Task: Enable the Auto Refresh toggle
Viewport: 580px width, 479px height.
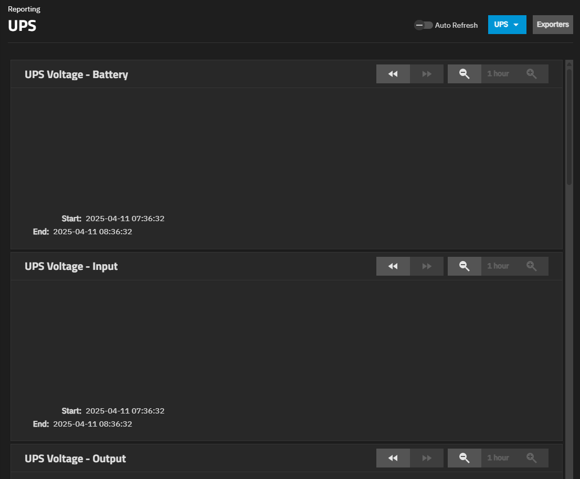Action: [x=423, y=25]
